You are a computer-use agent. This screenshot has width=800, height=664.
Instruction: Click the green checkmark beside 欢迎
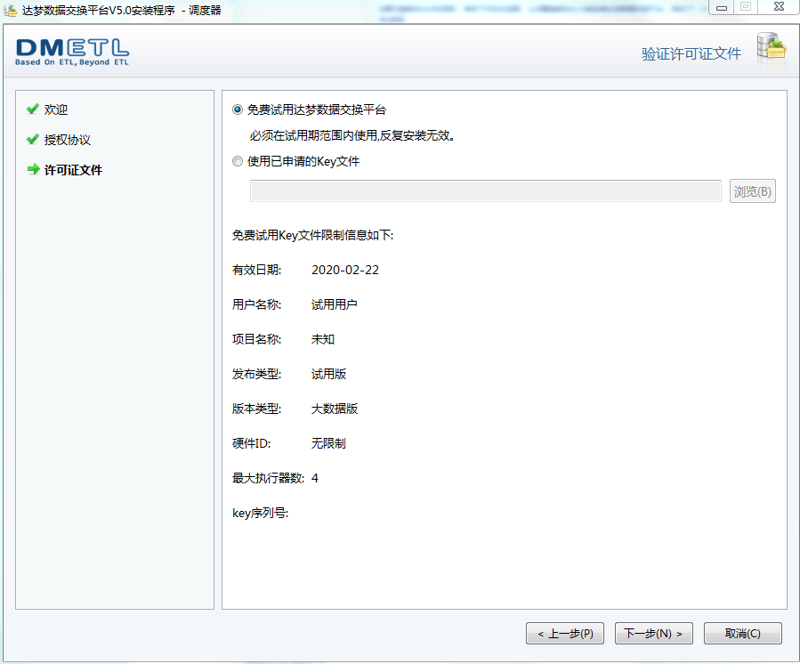pyautogui.click(x=33, y=109)
